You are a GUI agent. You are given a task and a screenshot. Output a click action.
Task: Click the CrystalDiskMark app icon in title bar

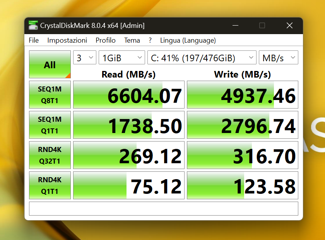coord(33,25)
